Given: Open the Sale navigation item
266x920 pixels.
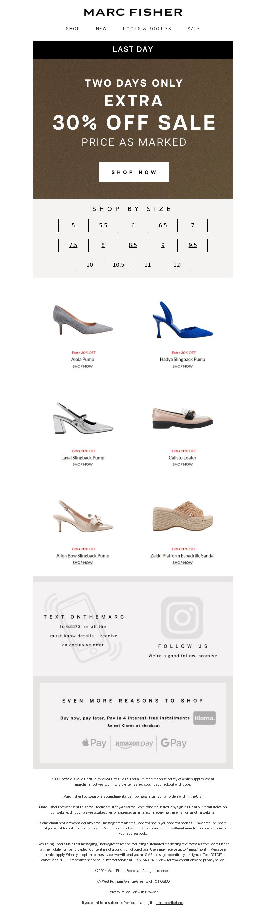Looking at the screenshot, I should pyautogui.click(x=194, y=29).
